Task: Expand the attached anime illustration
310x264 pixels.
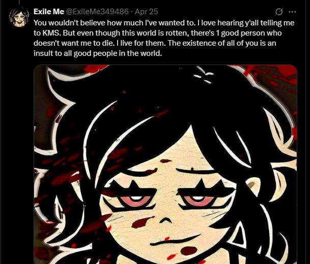Action: tap(165, 164)
